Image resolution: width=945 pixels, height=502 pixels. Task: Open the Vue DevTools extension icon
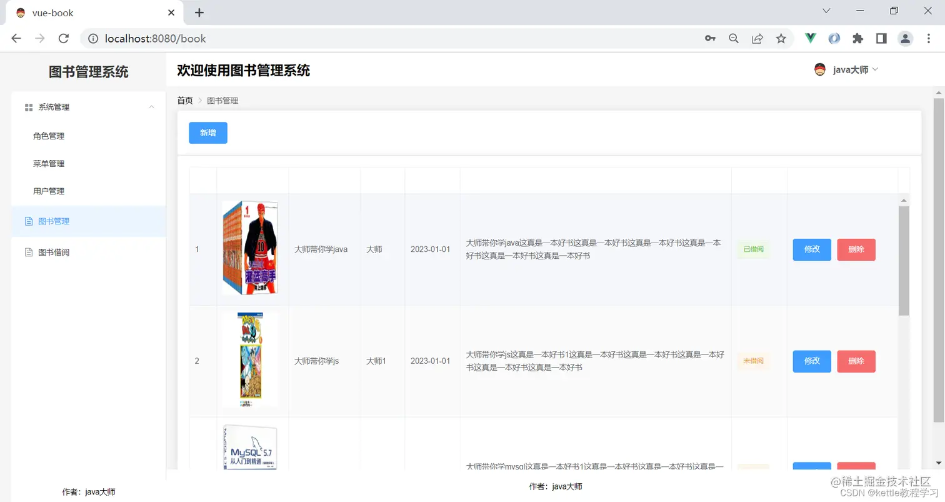coord(810,38)
